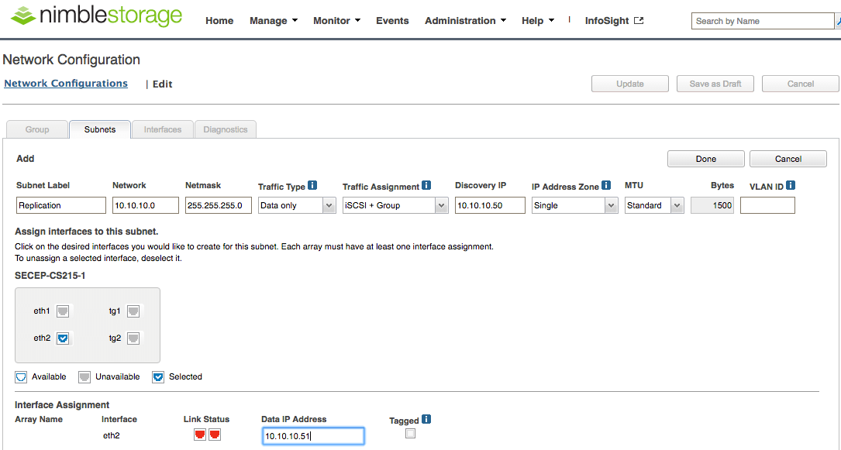Select the eth1 interface port icon
This screenshot has height=450, width=841.
(x=63, y=311)
